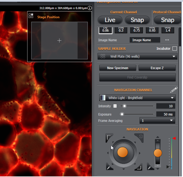Select the 2x/0.06 objective
This screenshot has width=183, height=177.
pos(105,29)
